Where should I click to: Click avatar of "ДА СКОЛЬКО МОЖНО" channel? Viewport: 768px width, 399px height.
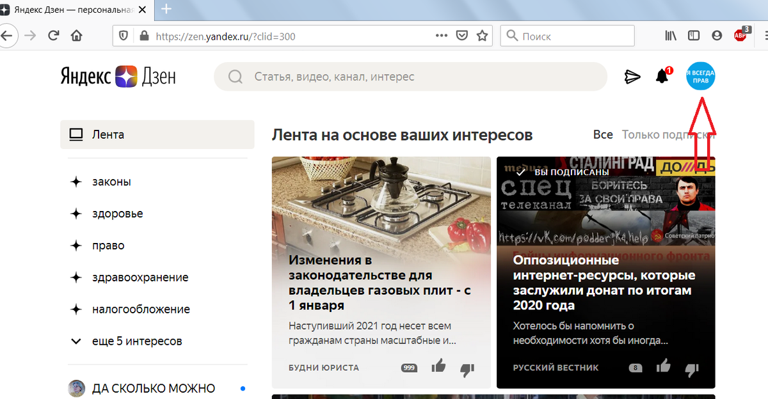pos(76,388)
